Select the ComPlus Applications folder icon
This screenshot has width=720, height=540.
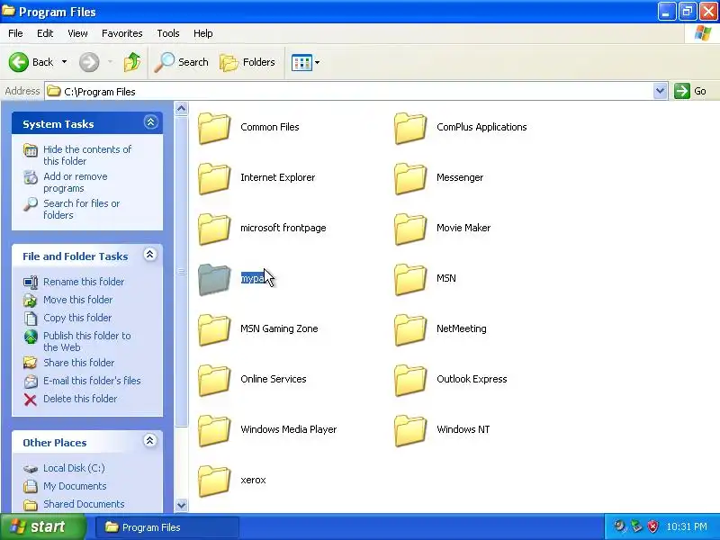[410, 128]
